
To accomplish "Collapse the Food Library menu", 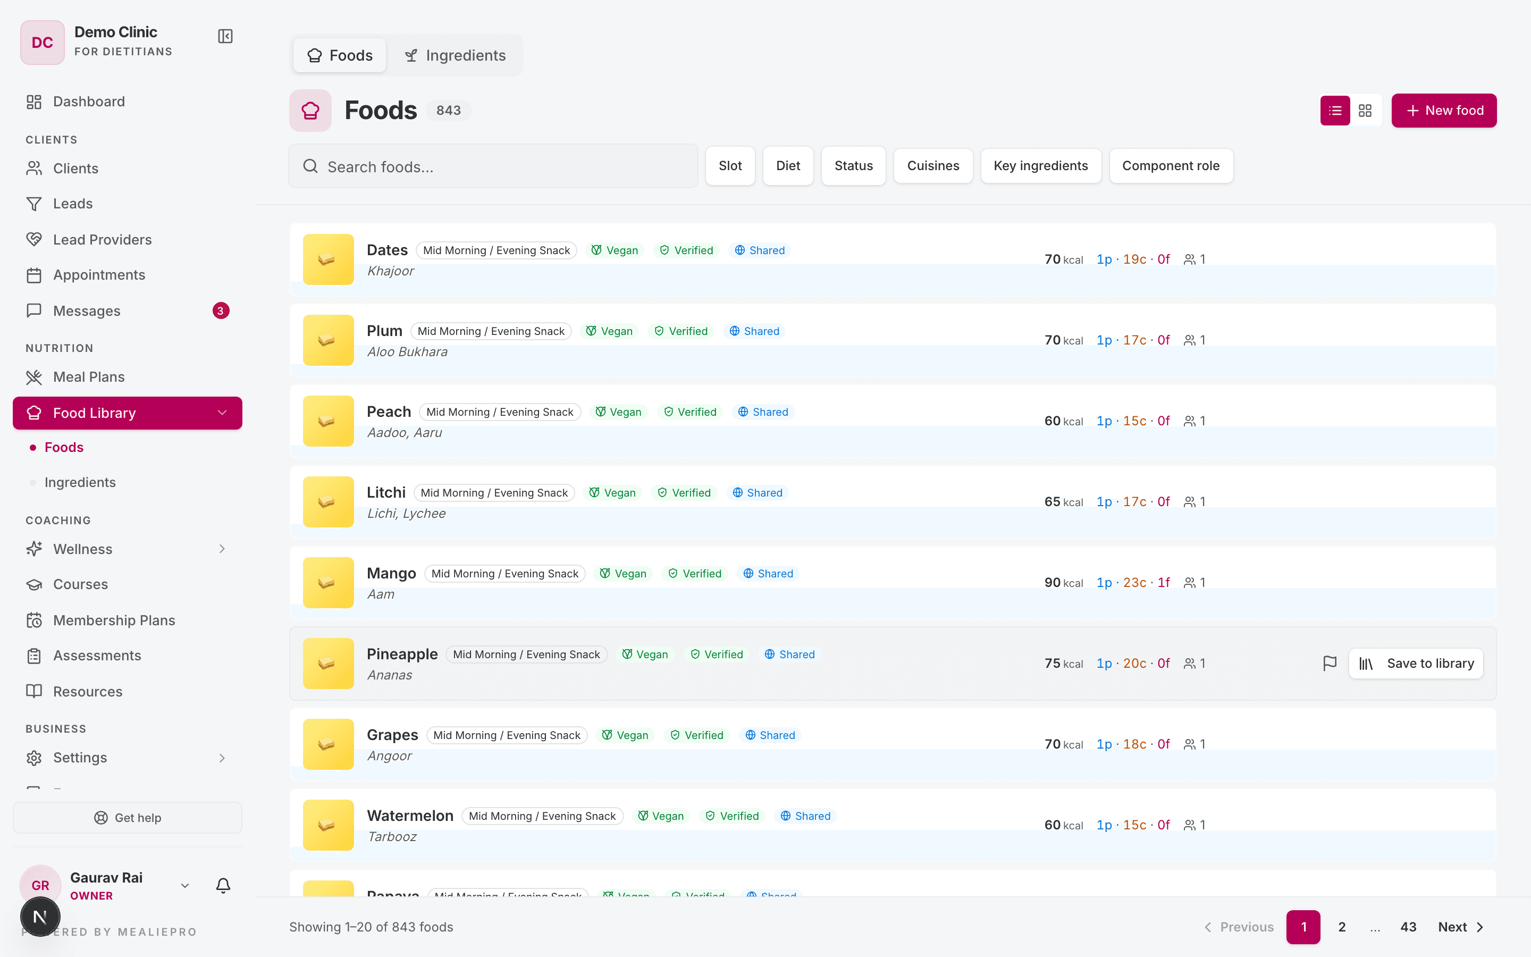I will click(x=127, y=413).
